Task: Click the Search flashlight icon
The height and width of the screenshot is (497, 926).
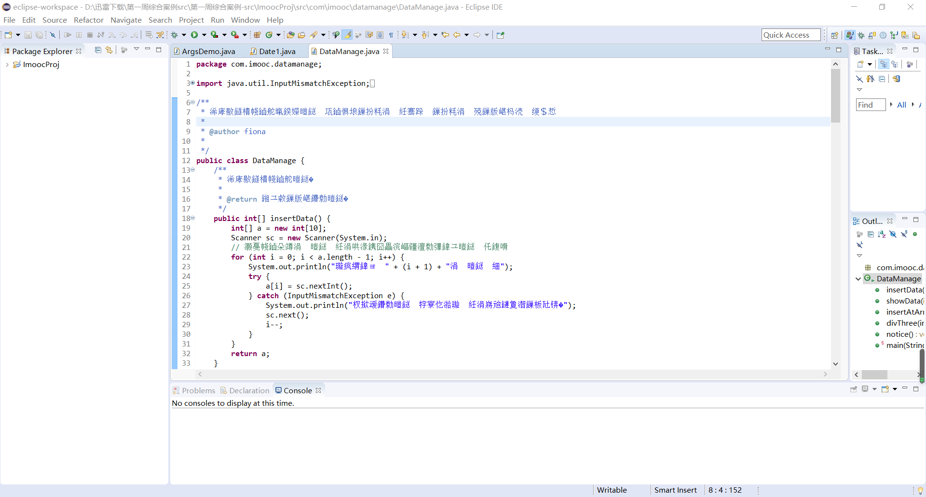Action: [314, 35]
